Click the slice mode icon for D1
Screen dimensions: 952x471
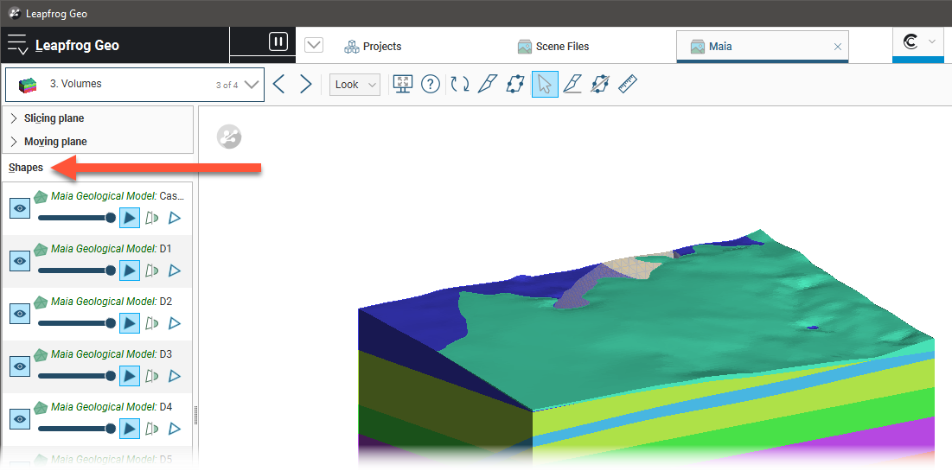(x=152, y=271)
